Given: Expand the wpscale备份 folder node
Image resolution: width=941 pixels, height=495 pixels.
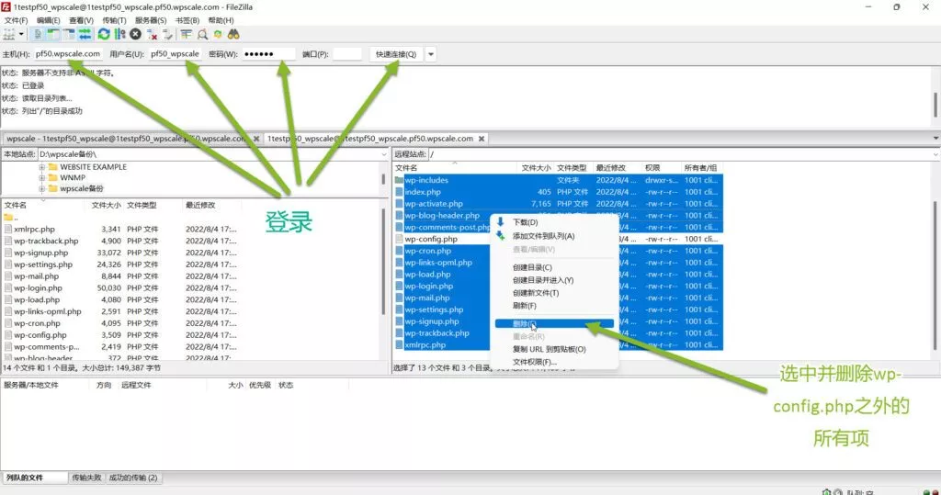Looking at the screenshot, I should pyautogui.click(x=42, y=188).
